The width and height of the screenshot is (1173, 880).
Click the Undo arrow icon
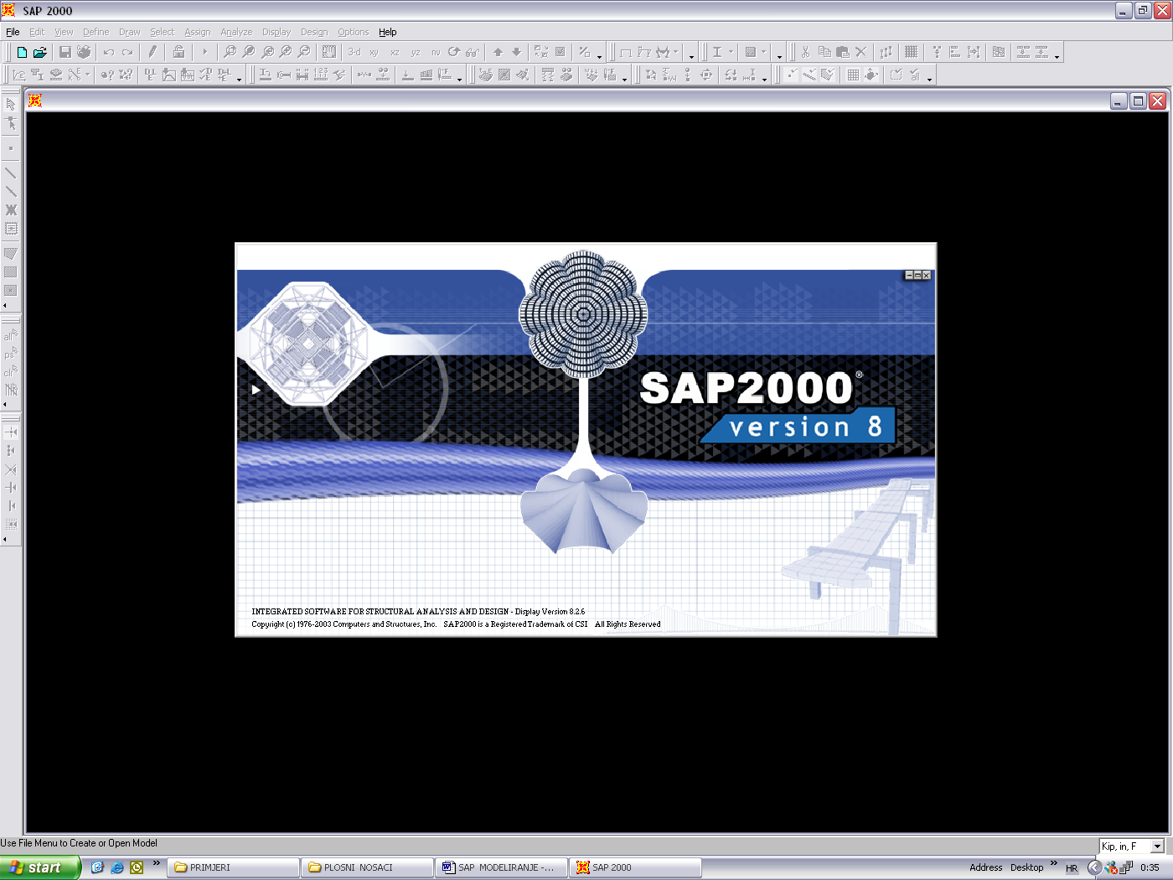tap(109, 52)
